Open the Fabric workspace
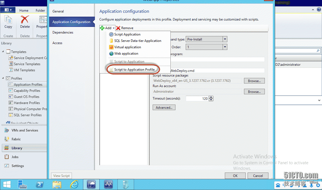Viewport: 322px width, 190px height. pos(24,139)
